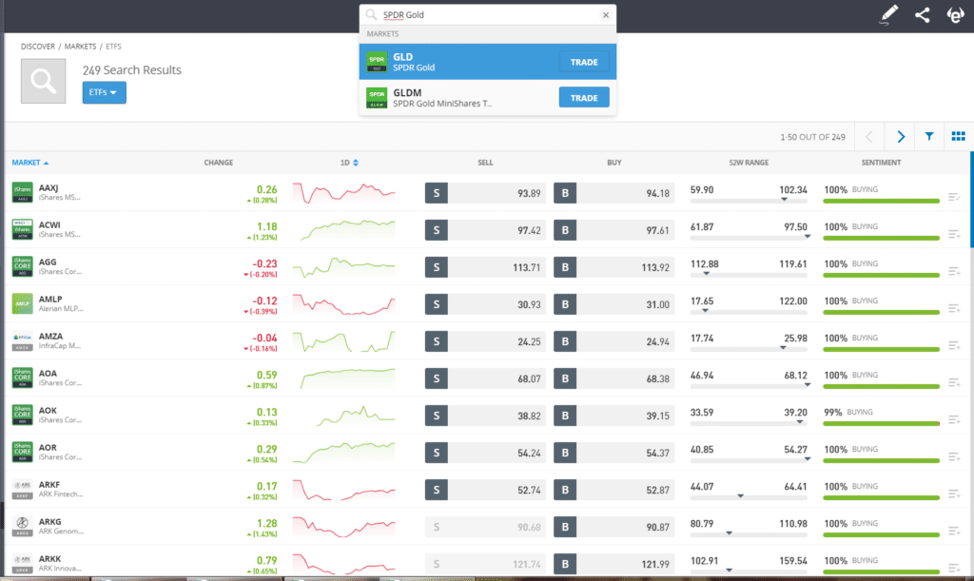Click the share icon in the top bar
Viewport: 974px width, 581px height.
coord(920,14)
